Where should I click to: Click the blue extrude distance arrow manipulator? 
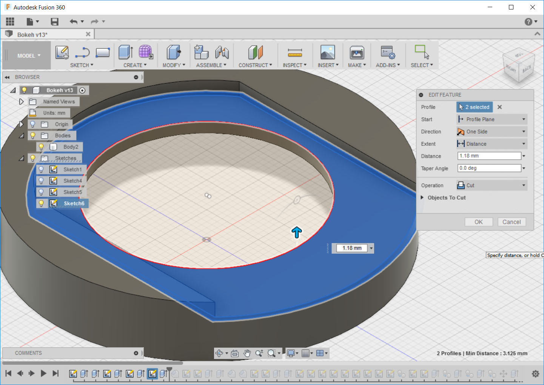[x=297, y=232]
